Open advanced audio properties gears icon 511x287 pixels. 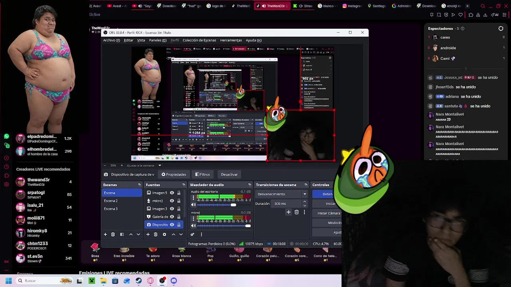point(192,234)
